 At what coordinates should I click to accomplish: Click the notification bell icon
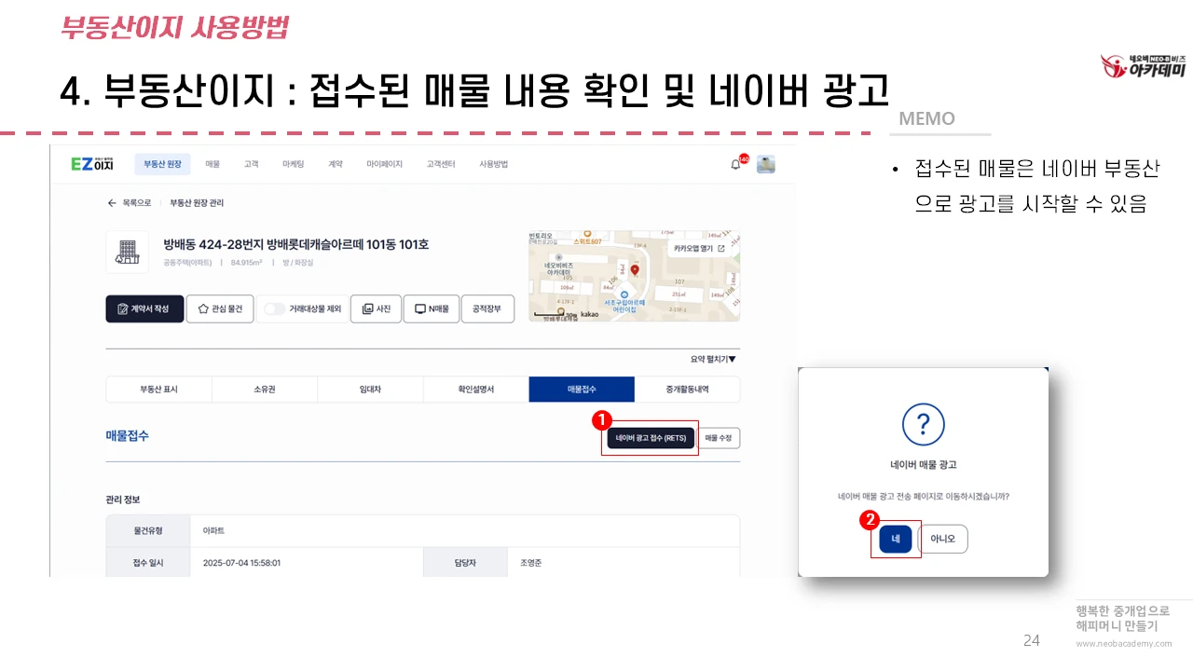coord(735,165)
